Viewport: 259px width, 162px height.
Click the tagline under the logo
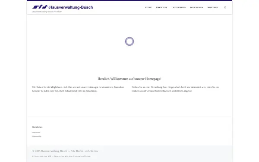[47, 12]
